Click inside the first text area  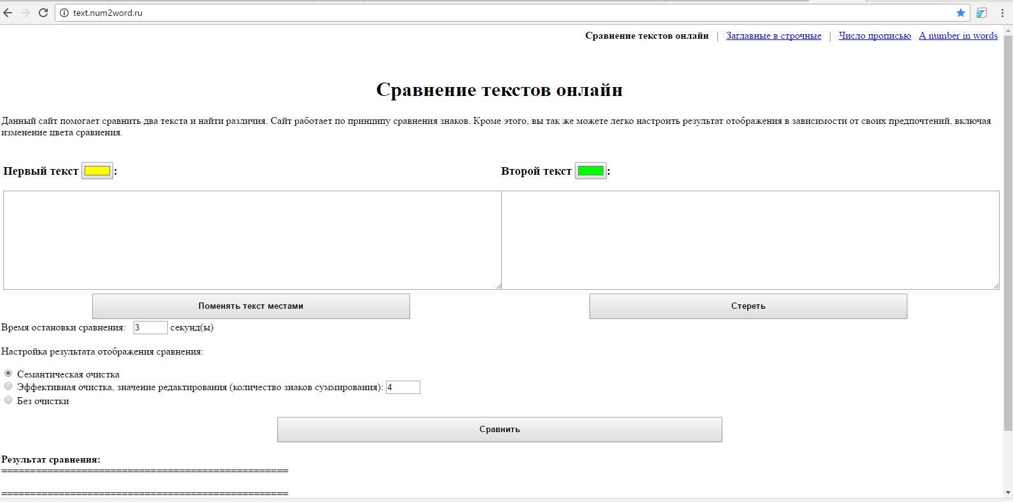click(x=252, y=240)
